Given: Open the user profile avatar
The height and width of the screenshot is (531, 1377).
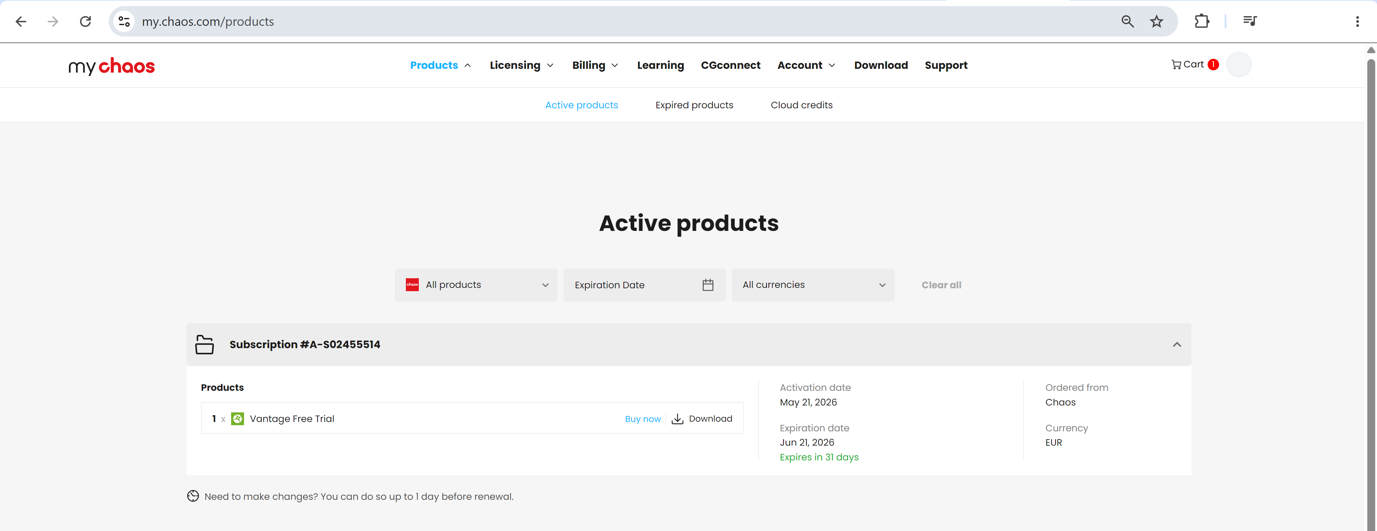Looking at the screenshot, I should [1238, 65].
